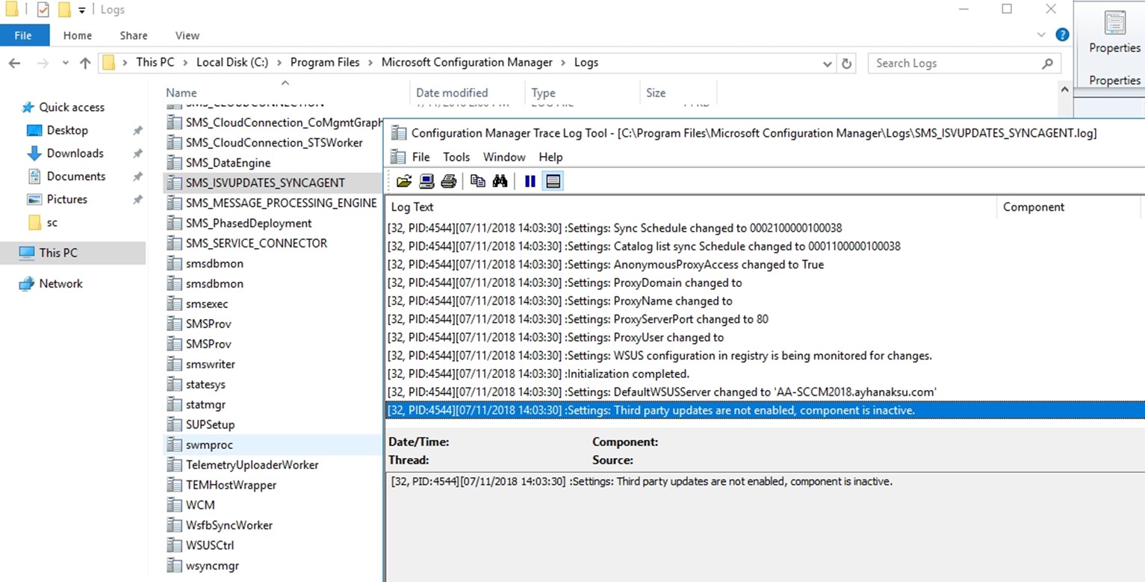
Task: Select the wsyncmgr log file
Action: (212, 566)
